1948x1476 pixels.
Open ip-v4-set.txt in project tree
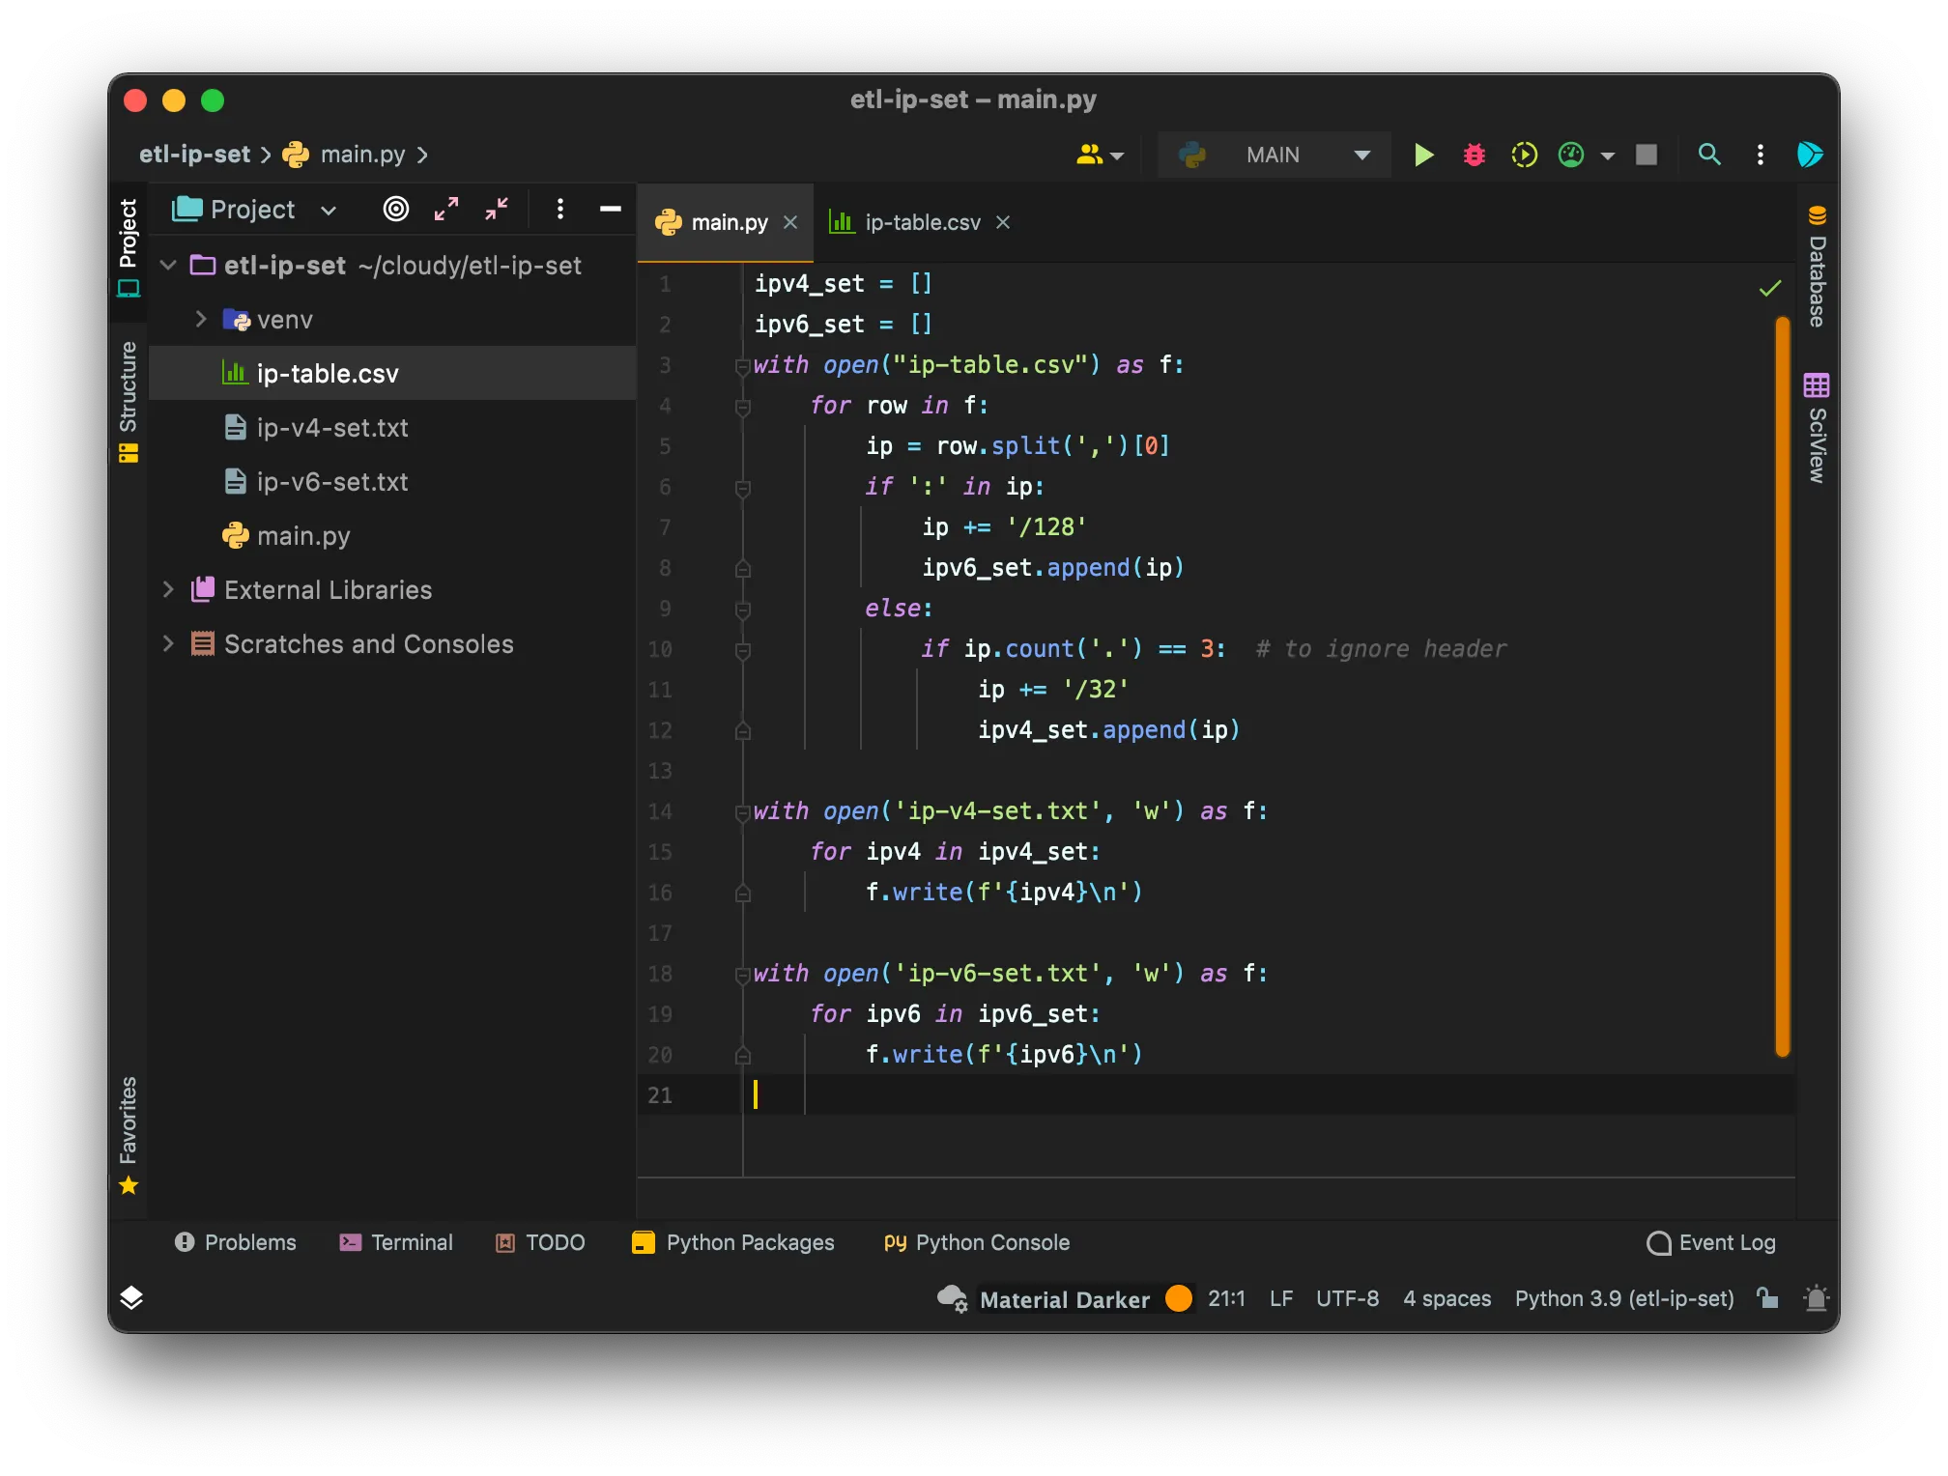click(331, 427)
